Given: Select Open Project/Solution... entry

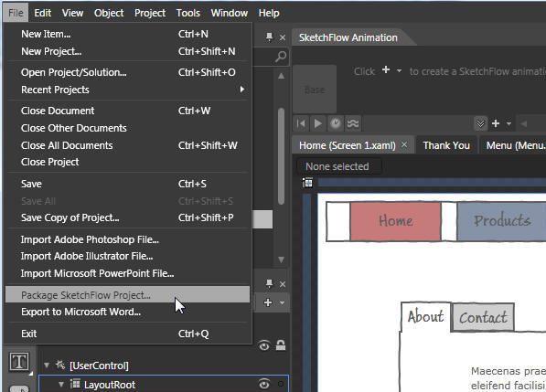Looking at the screenshot, I should point(127,72).
